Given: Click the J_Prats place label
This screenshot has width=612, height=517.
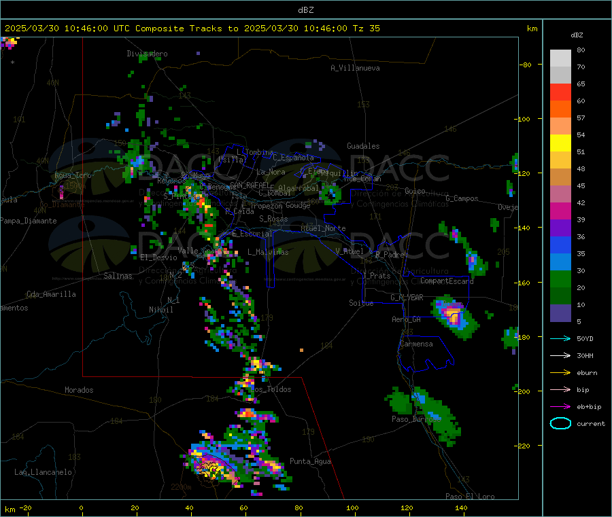Looking at the screenshot, I should pos(377,275).
